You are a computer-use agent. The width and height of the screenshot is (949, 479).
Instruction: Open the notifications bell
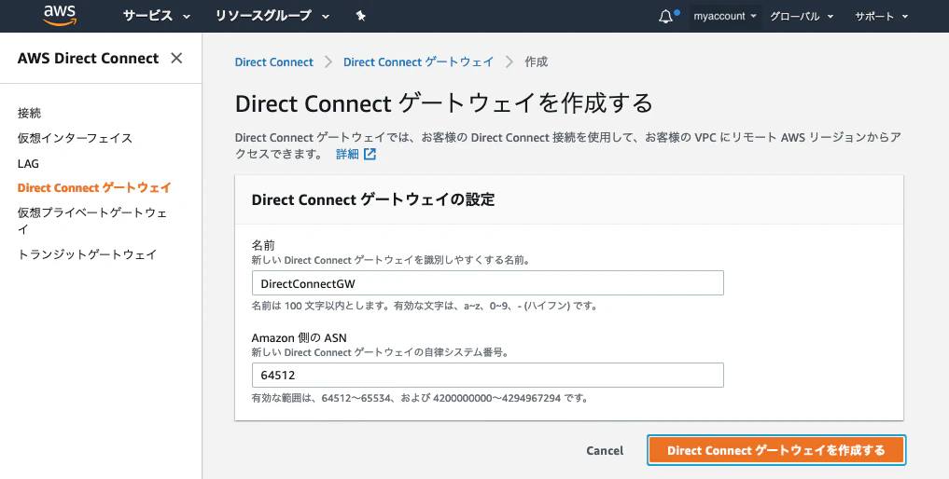point(665,17)
